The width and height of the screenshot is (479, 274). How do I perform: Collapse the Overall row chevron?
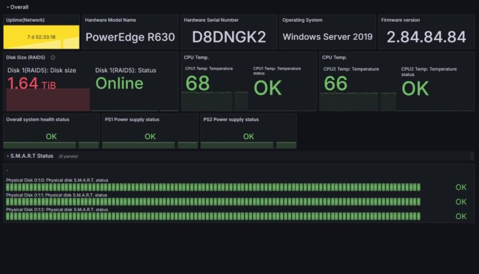coord(7,7)
